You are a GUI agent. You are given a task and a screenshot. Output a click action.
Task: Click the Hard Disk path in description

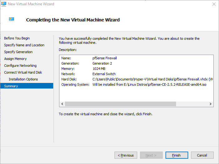pos(152,79)
